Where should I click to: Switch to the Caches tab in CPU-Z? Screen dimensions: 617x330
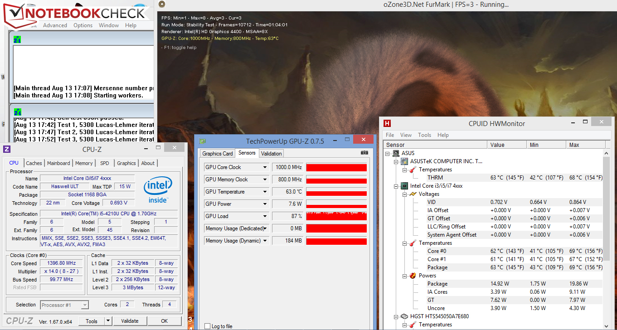pyautogui.click(x=34, y=163)
